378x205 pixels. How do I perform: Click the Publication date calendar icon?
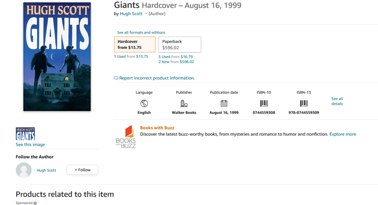224,103
